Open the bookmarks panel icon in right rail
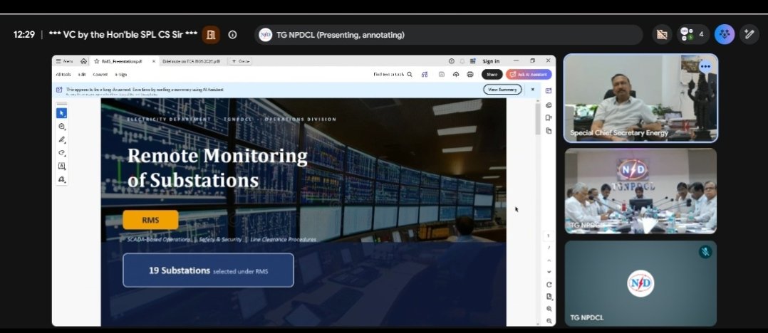 pyautogui.click(x=549, y=118)
